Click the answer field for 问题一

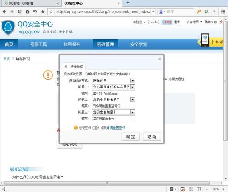pyautogui.click(x=113, y=93)
